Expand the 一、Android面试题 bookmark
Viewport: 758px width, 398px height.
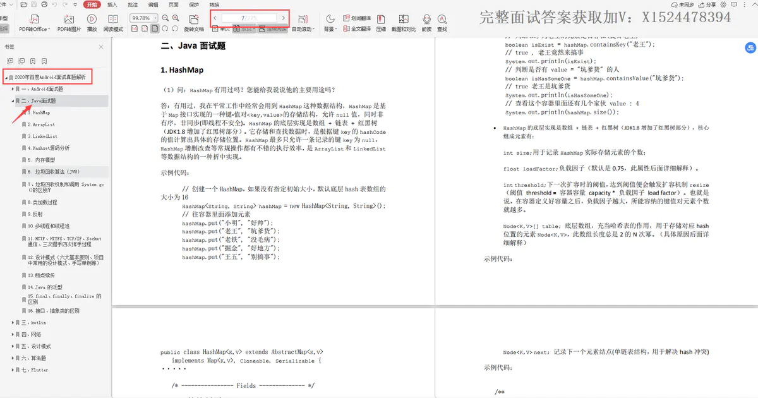tap(13, 89)
